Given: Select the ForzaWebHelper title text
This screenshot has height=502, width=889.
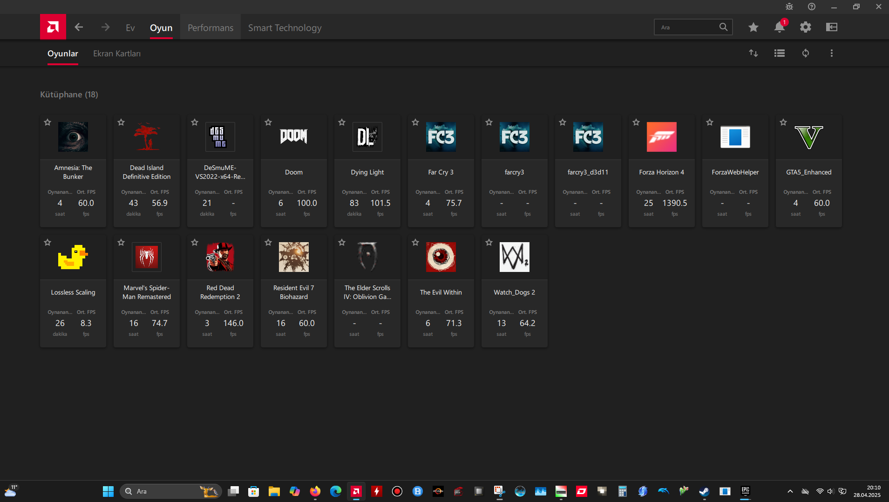Looking at the screenshot, I should (735, 172).
